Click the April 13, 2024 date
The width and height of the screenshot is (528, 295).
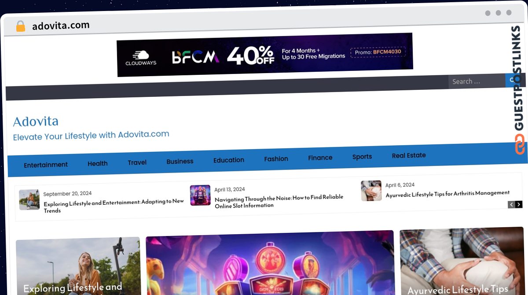click(x=230, y=190)
